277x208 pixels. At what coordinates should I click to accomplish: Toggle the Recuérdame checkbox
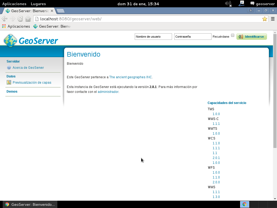(233, 35)
